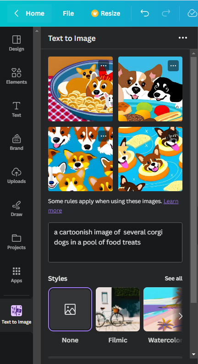This screenshot has height=364, width=198.
Task: Open the Projects folder panel
Action: tap(16, 241)
